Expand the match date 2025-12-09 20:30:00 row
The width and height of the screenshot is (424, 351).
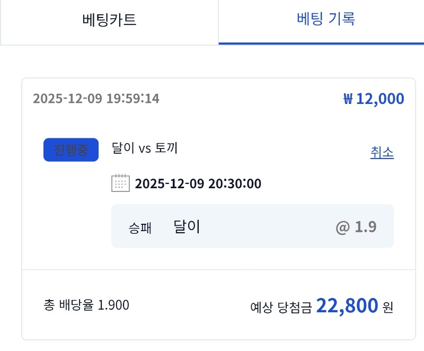tap(198, 183)
